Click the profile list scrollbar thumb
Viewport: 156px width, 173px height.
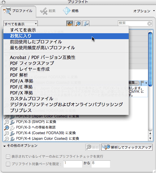150,59
